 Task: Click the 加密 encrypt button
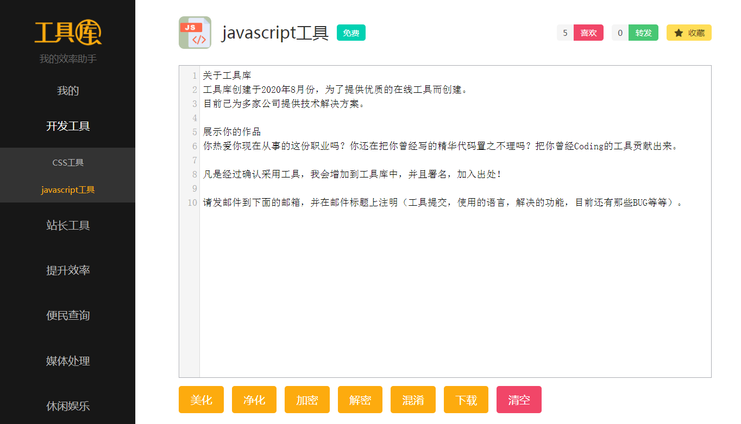[307, 400]
